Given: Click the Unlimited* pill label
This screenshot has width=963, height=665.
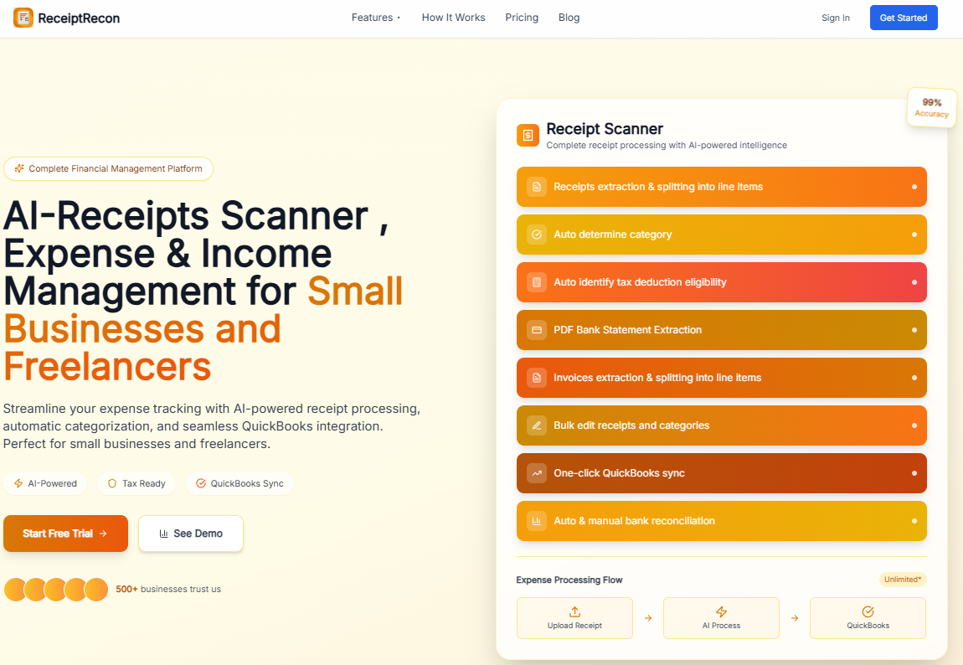Looking at the screenshot, I should coord(903,579).
